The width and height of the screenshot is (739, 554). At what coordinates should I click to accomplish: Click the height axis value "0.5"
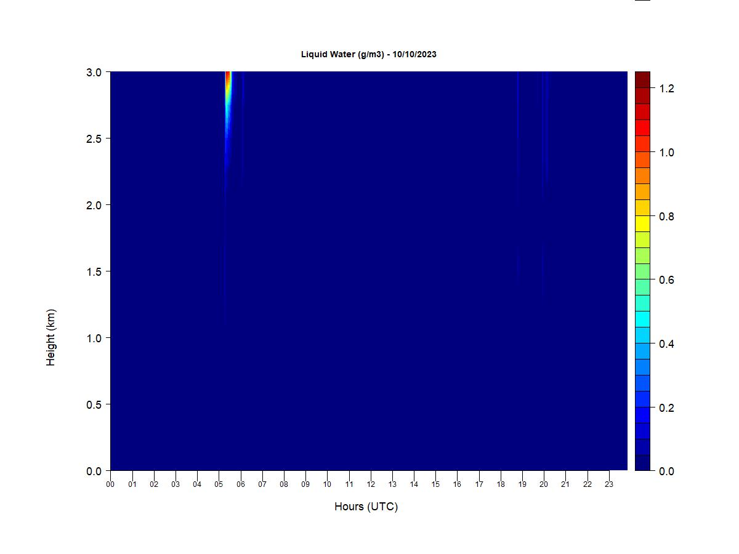click(94, 404)
